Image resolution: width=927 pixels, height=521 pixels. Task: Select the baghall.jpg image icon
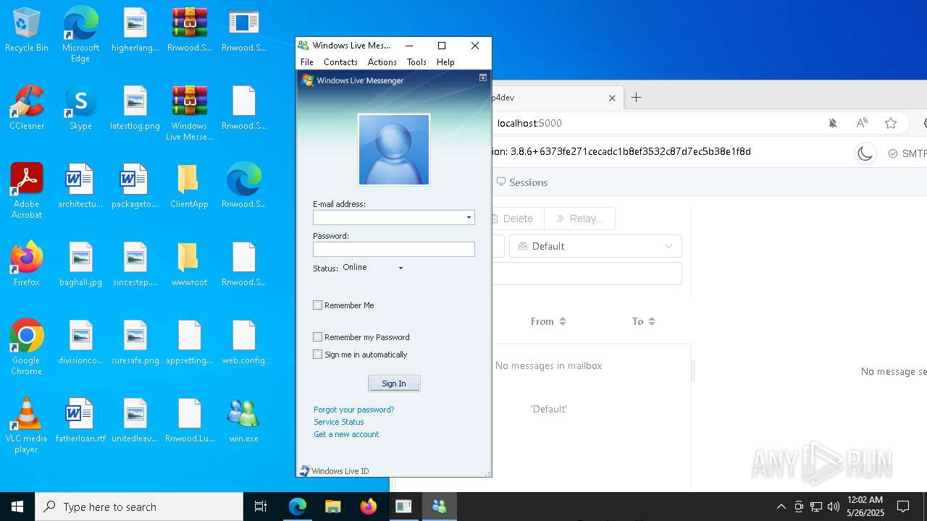click(80, 265)
